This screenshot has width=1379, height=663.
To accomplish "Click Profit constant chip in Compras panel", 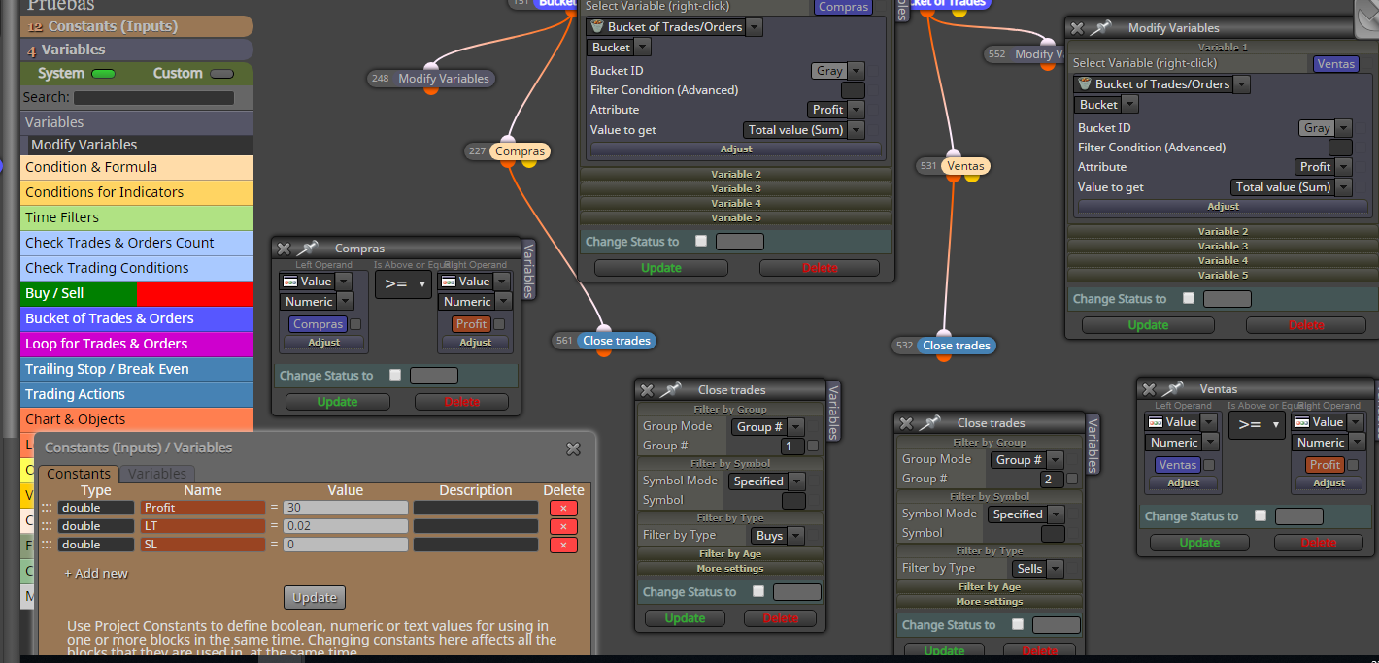I will tap(471, 324).
